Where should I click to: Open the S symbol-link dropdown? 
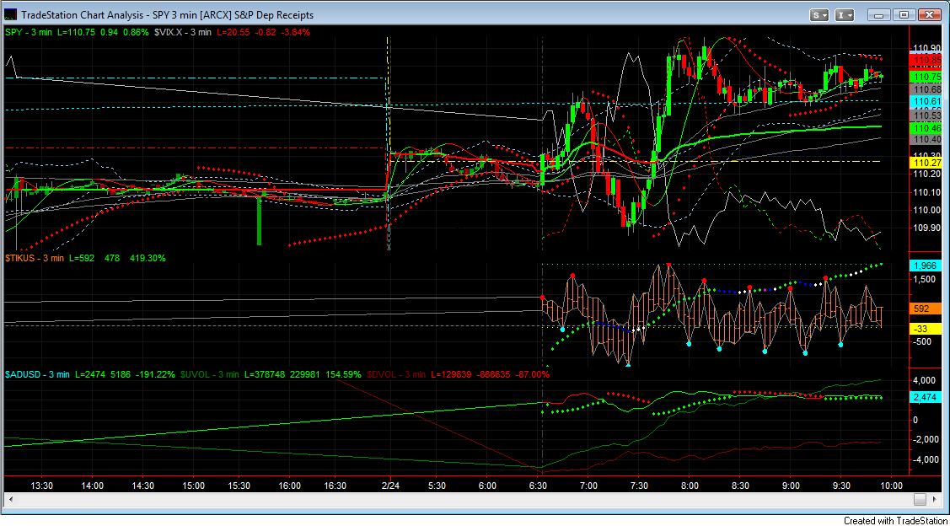[820, 15]
